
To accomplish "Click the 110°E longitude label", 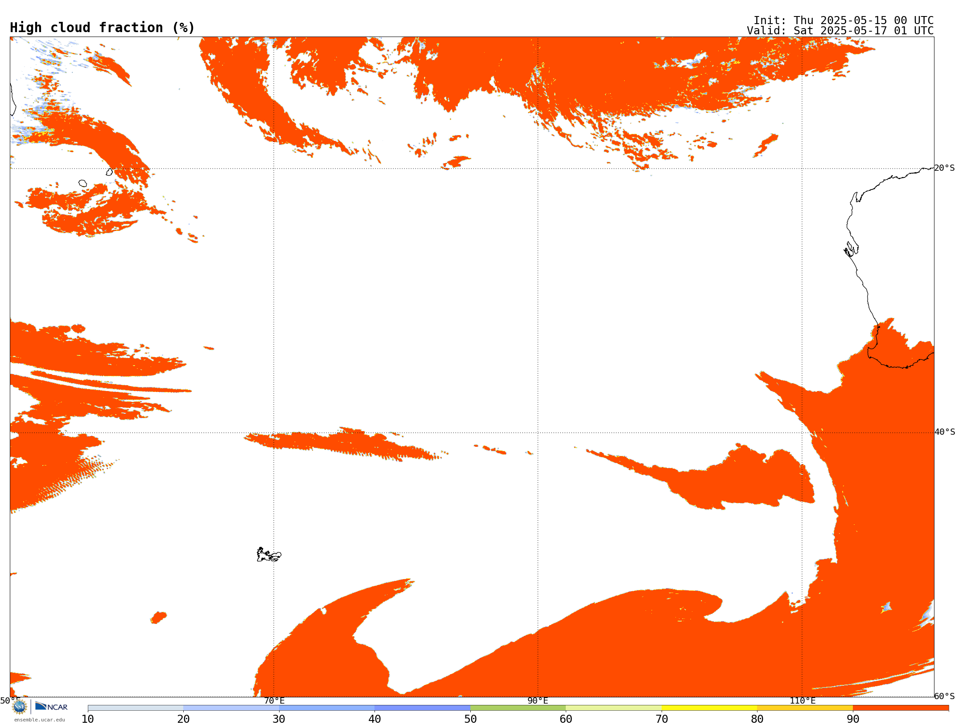I will pyautogui.click(x=802, y=701).
